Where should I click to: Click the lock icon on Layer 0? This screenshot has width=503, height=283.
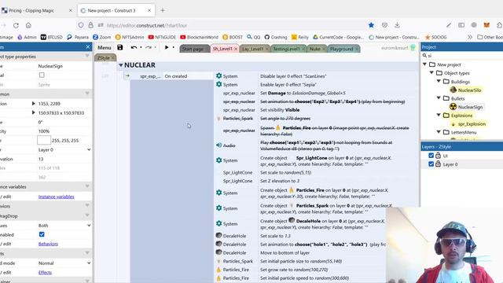[438, 164]
